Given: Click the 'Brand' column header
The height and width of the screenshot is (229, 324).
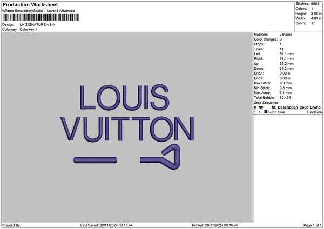Looking at the screenshot, I should [x=315, y=107].
